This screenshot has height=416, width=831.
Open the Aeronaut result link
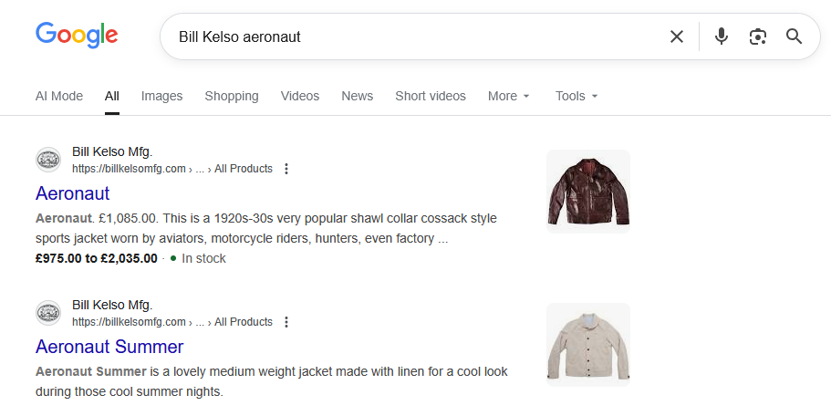73,193
